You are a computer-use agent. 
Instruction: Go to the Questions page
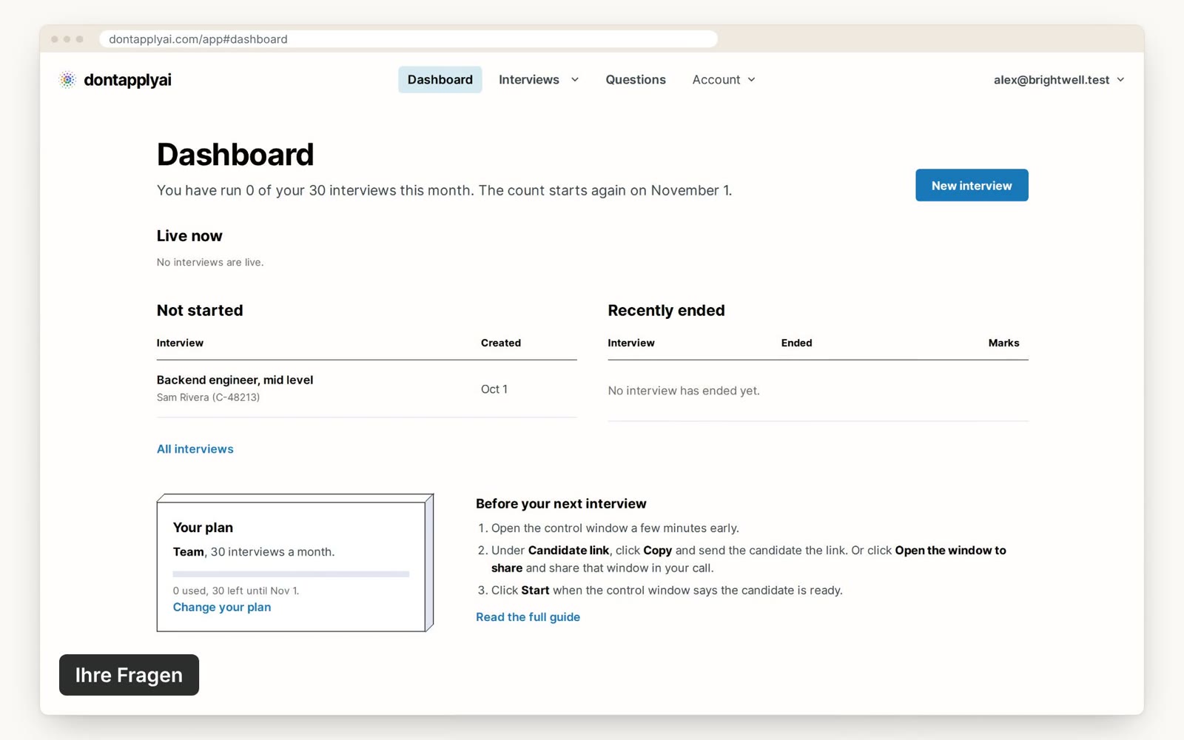tap(636, 80)
